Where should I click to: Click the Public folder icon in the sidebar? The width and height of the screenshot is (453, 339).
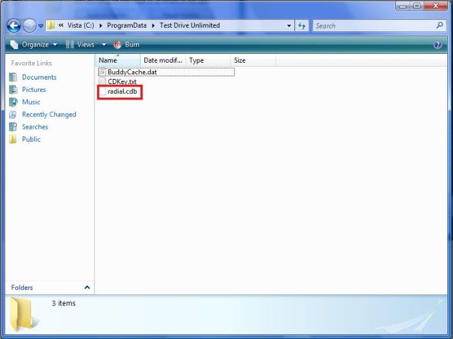[x=13, y=139]
